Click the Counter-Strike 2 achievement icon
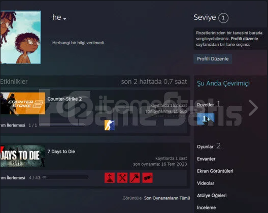The height and width of the screenshot is (213, 268). pos(110,125)
